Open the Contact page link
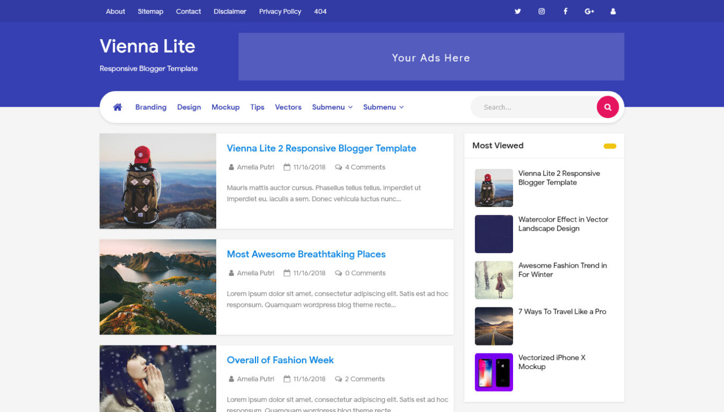The width and height of the screenshot is (724, 412). pyautogui.click(x=188, y=11)
